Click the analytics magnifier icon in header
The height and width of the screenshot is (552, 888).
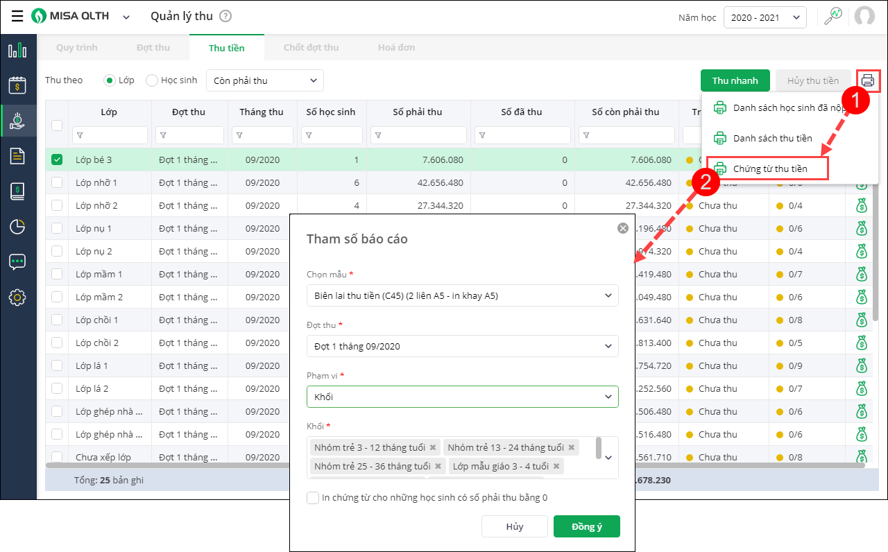click(x=833, y=17)
